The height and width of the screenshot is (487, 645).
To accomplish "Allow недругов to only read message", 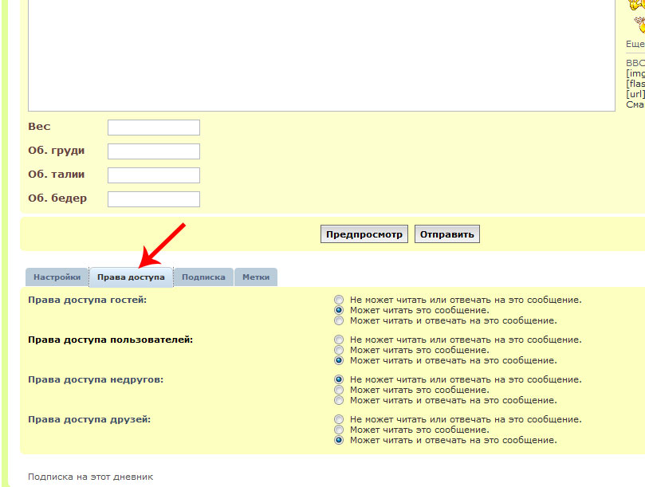I will point(339,390).
